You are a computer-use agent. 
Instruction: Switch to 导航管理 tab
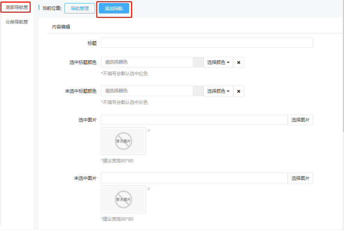tap(80, 8)
